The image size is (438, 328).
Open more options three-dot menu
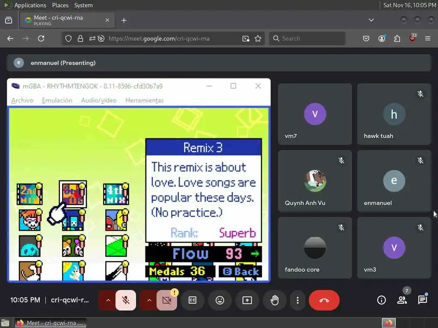pyautogui.click(x=298, y=300)
